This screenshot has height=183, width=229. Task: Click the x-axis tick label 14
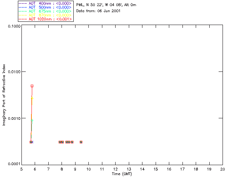click(x=142, y=169)
